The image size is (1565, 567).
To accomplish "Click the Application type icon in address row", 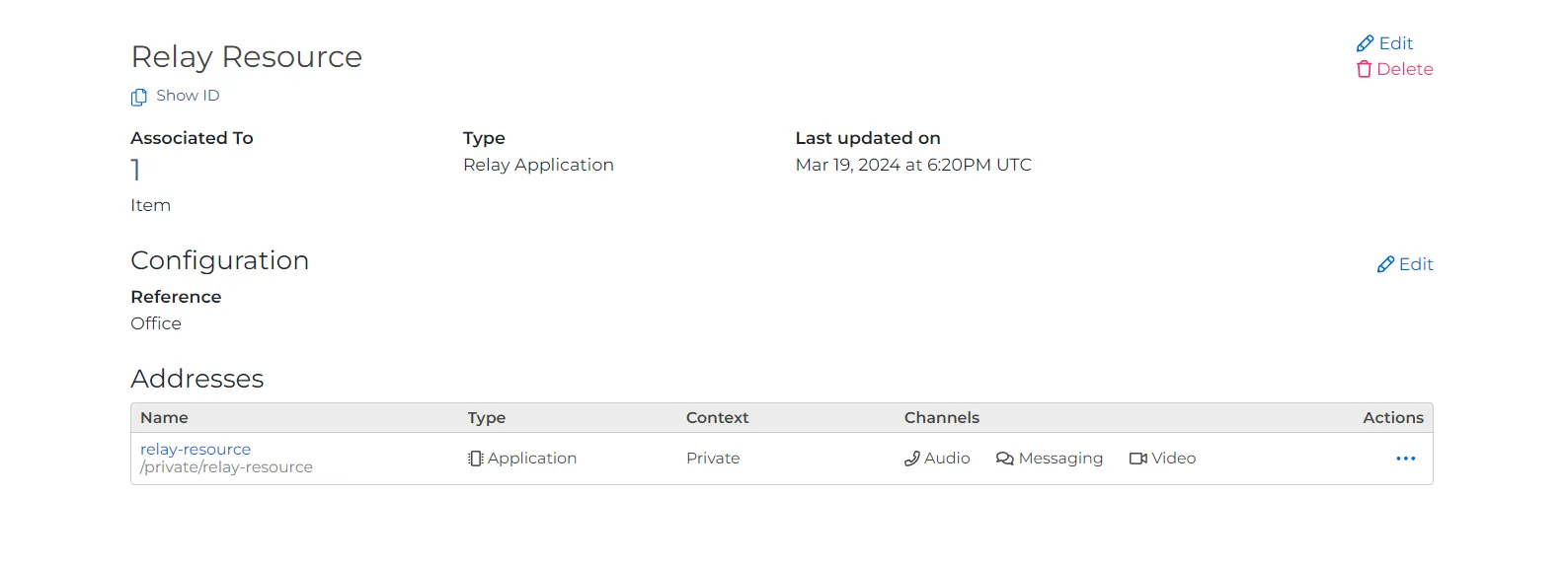I will pos(475,459).
